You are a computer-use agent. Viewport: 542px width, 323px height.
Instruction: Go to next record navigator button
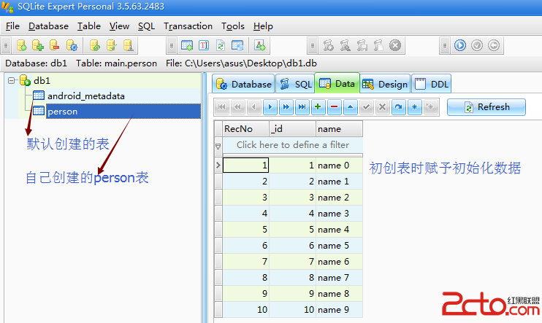pos(270,107)
